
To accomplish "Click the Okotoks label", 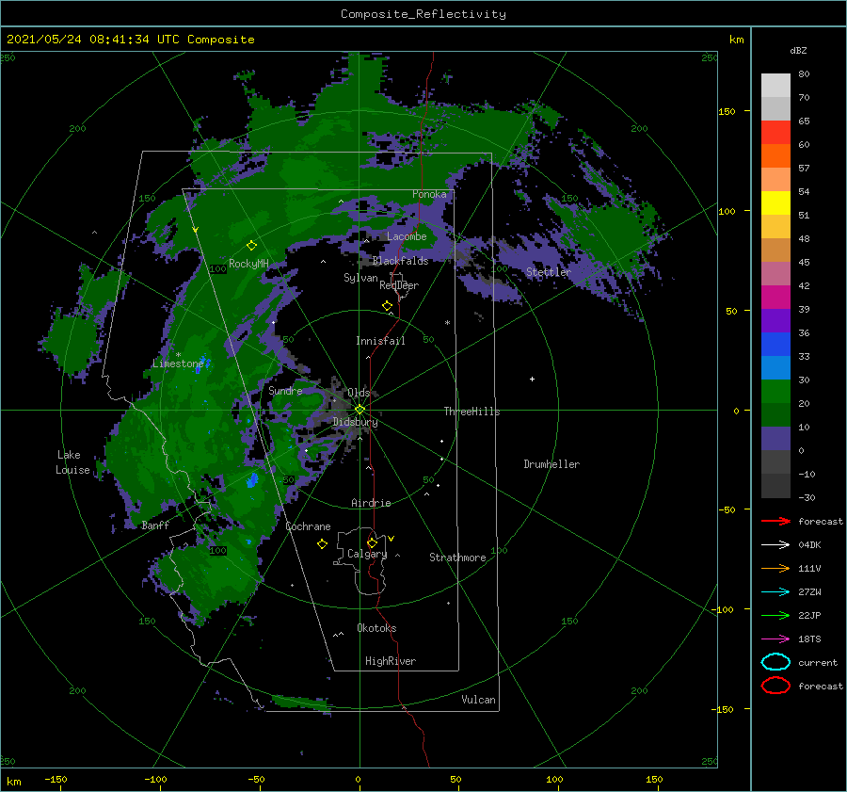I will [x=376, y=628].
